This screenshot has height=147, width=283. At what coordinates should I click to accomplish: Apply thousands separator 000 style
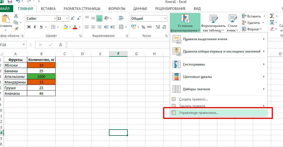click(149, 27)
